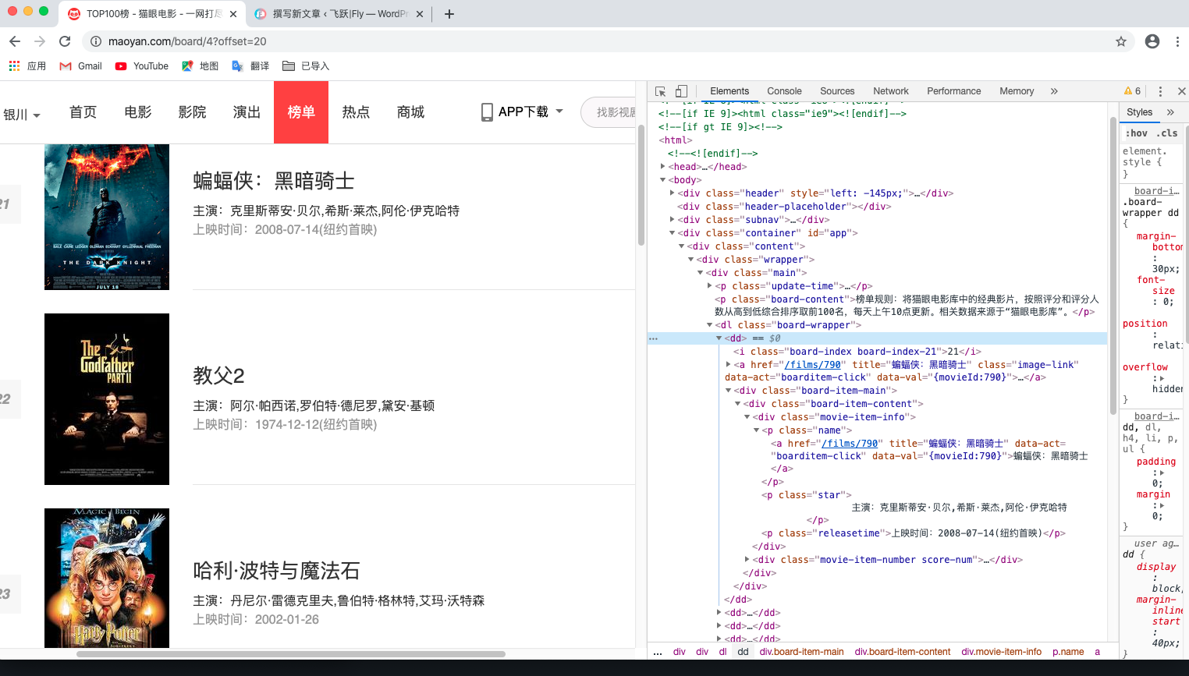Collapse the selected dd node

[x=719, y=338]
